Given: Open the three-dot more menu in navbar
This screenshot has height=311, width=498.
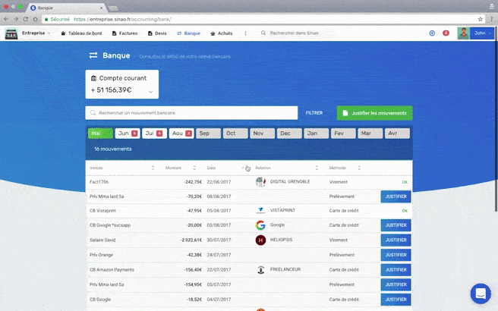Looking at the screenshot, I should pos(245,33).
